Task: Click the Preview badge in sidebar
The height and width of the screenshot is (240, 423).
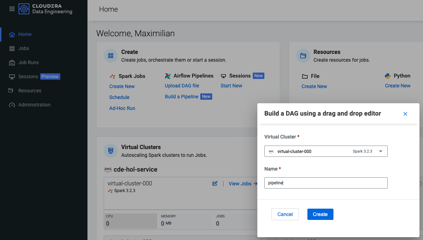Action: [50, 76]
